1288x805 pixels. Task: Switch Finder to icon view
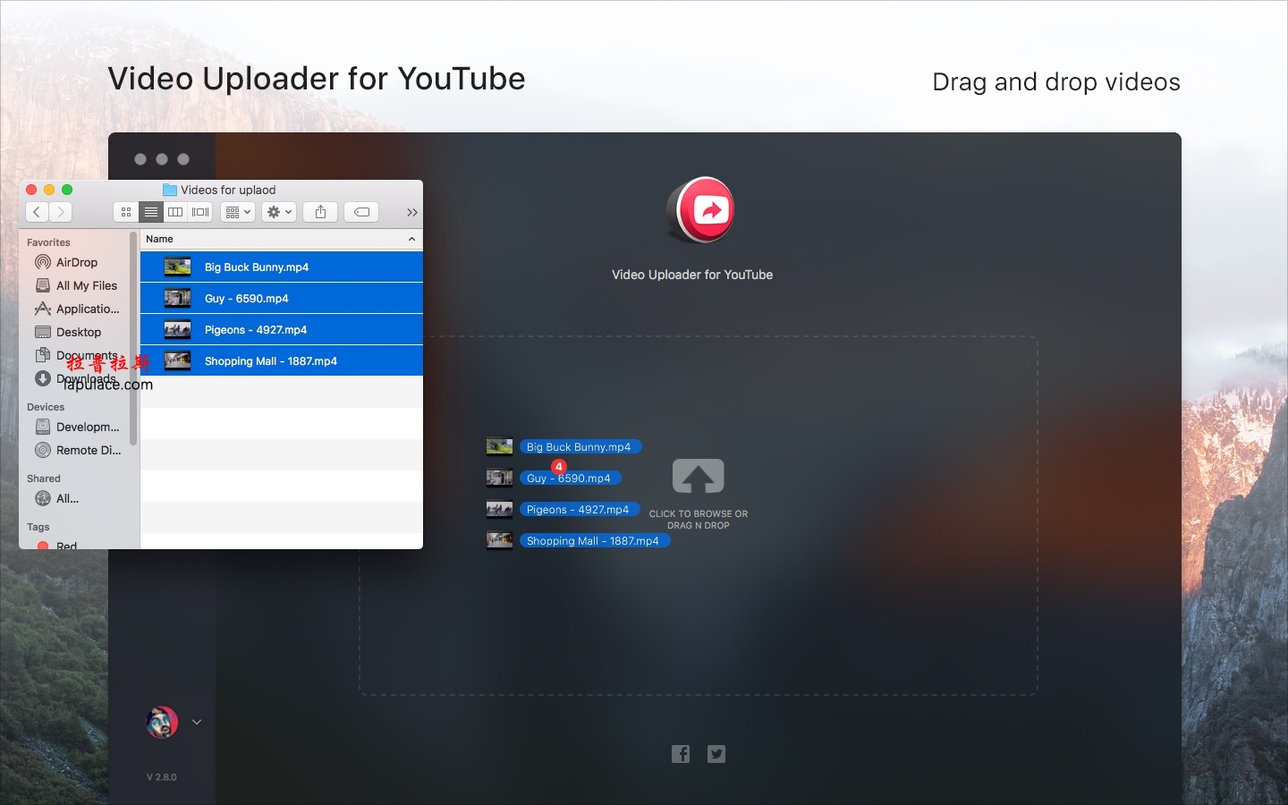pyautogui.click(x=126, y=212)
